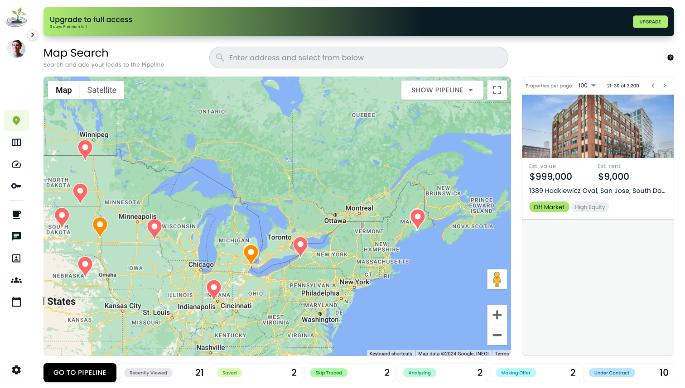The image size is (685, 388).
Task: Click the red pin in Nebraska
Action: point(85,266)
